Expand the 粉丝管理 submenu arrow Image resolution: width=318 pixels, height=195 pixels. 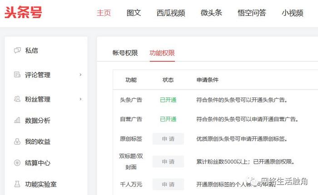pyautogui.click(x=80, y=99)
